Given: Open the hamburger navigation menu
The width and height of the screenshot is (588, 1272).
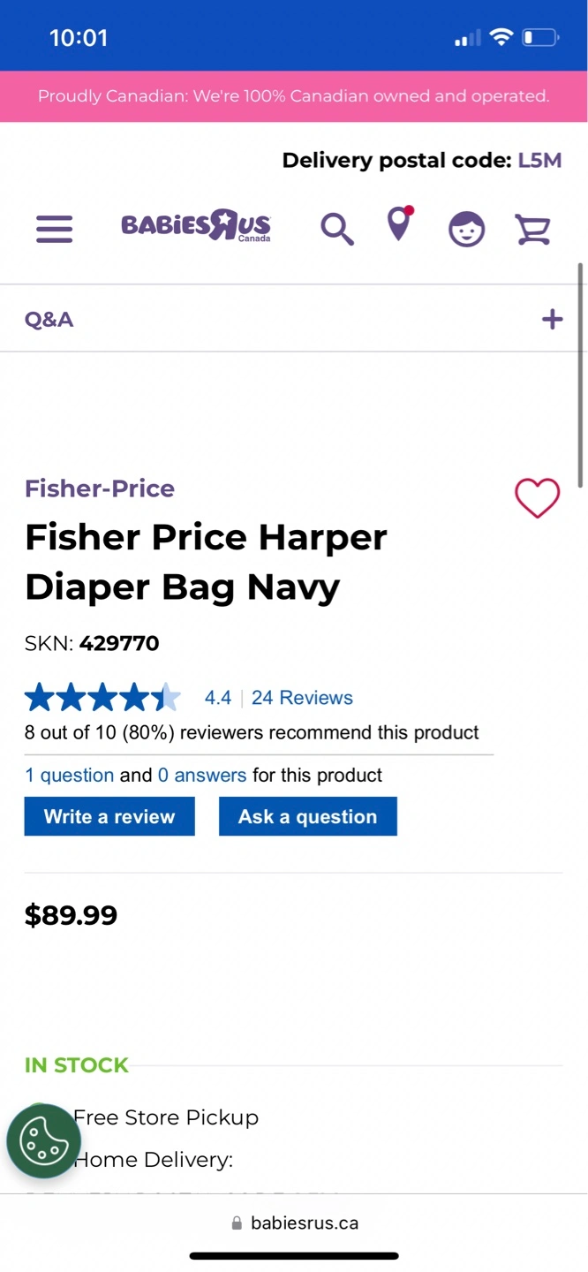Looking at the screenshot, I should tap(55, 229).
